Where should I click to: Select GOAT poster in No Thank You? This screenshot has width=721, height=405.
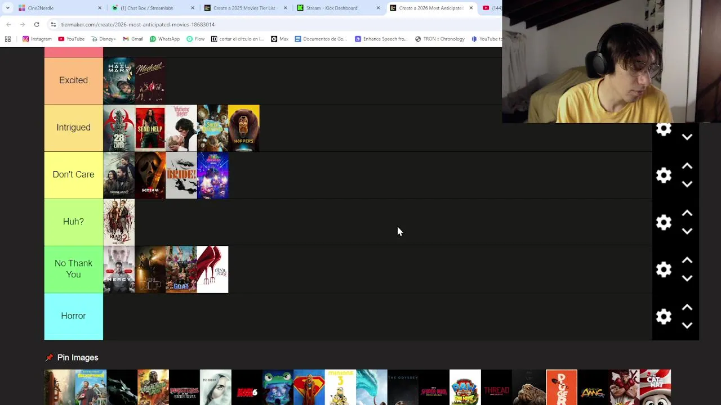point(181,269)
